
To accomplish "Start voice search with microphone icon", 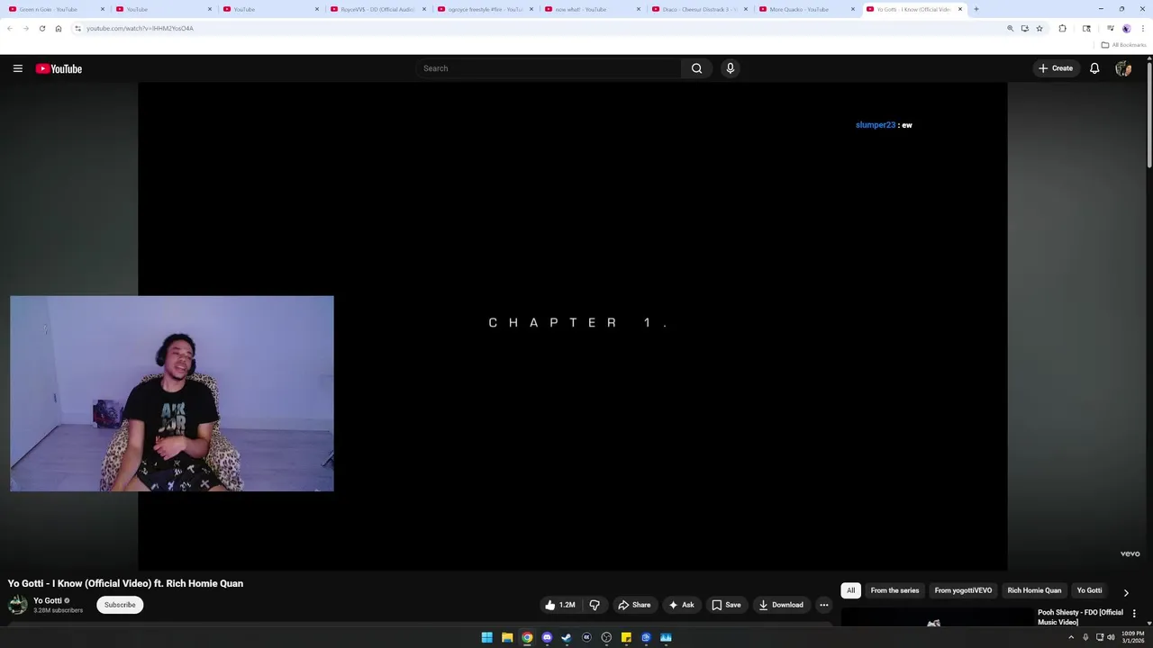I will pos(731,68).
